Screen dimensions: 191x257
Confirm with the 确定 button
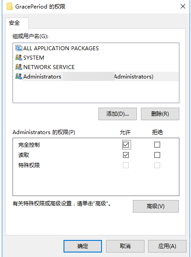[x=83, y=246]
